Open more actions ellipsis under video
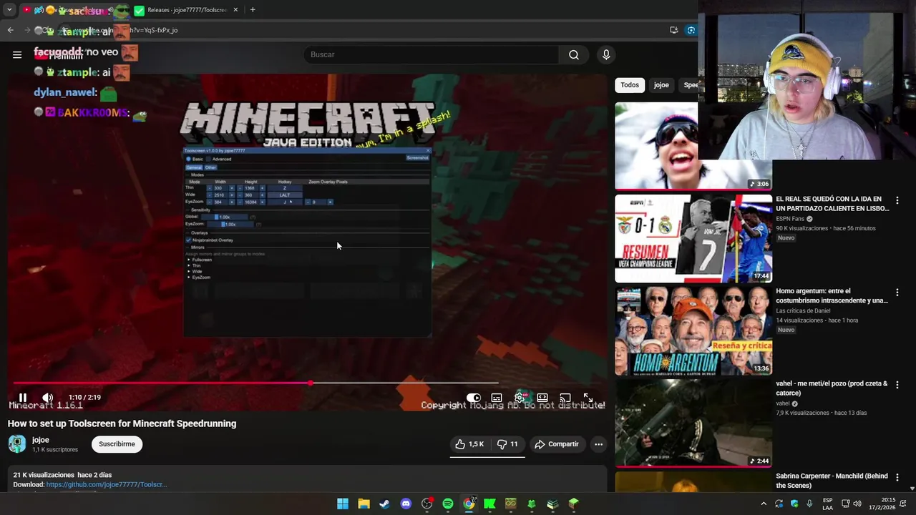The width and height of the screenshot is (916, 515). click(x=598, y=444)
